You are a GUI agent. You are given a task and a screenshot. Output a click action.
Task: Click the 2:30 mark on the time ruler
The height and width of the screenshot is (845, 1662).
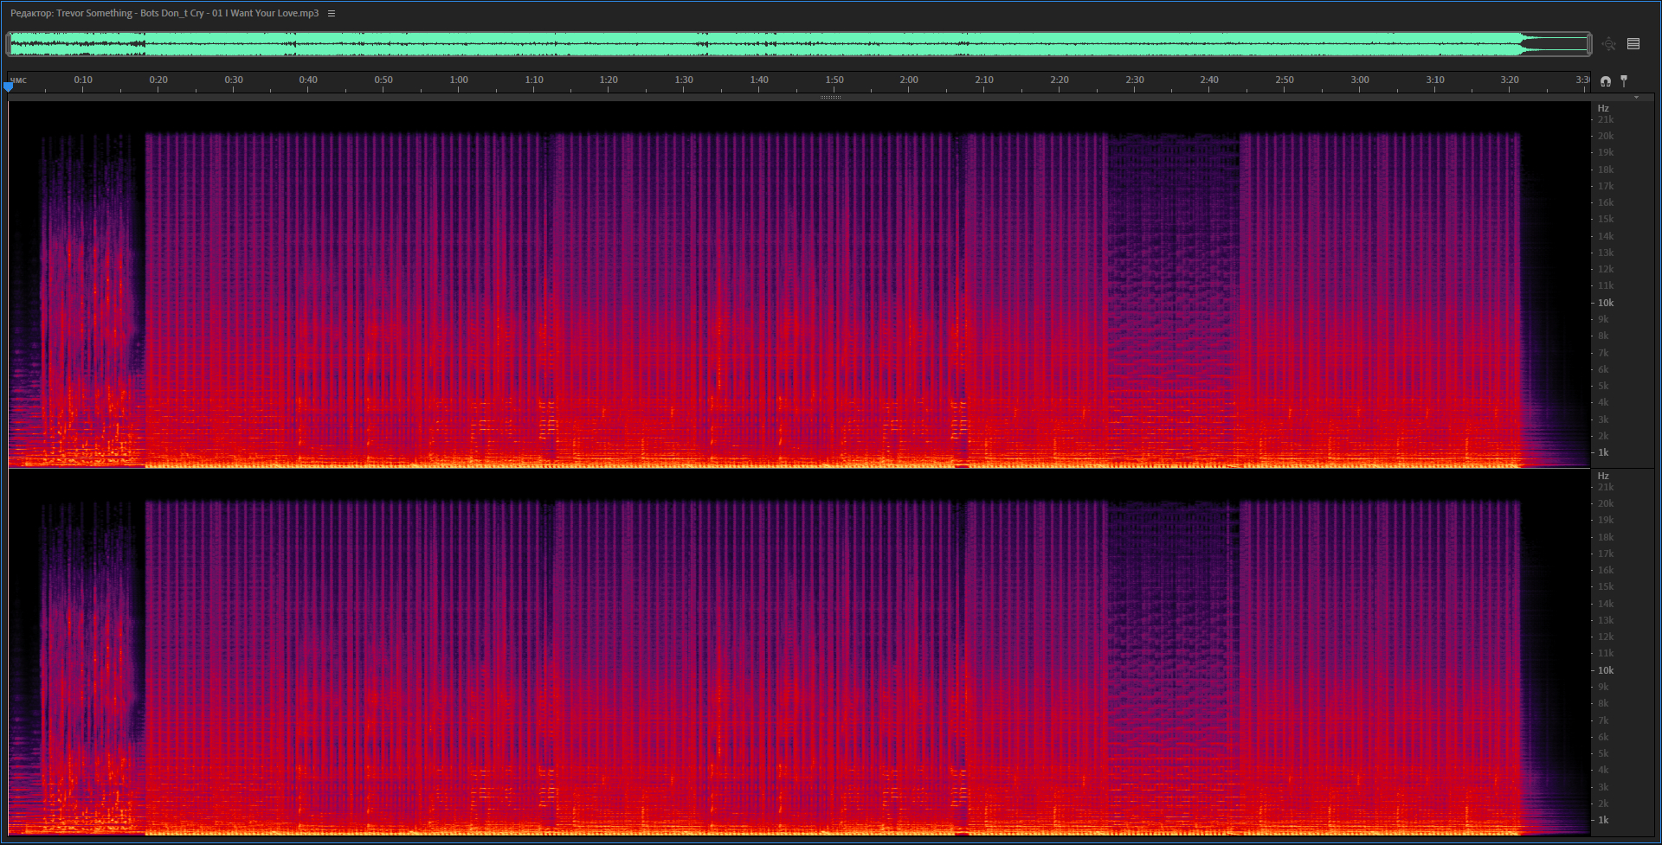pyautogui.click(x=1135, y=80)
